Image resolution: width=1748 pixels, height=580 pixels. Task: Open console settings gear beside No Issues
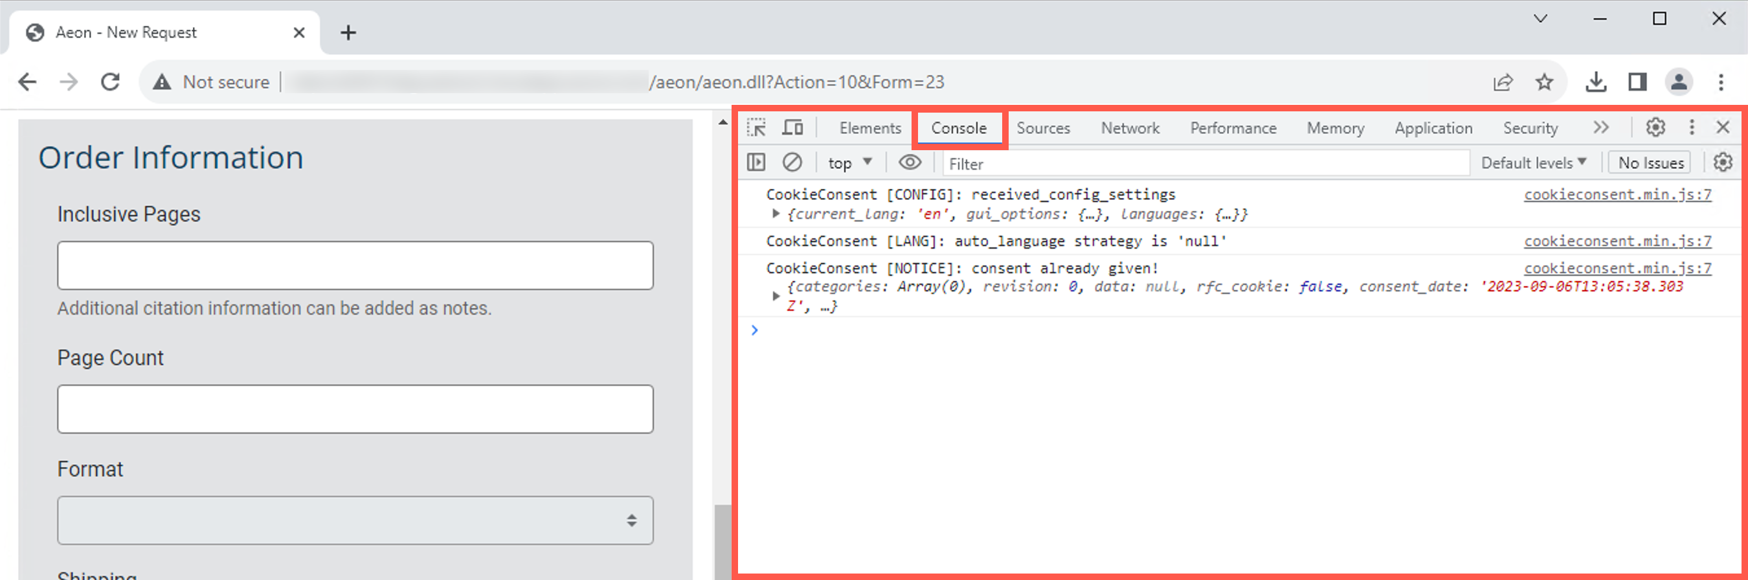[x=1722, y=163]
